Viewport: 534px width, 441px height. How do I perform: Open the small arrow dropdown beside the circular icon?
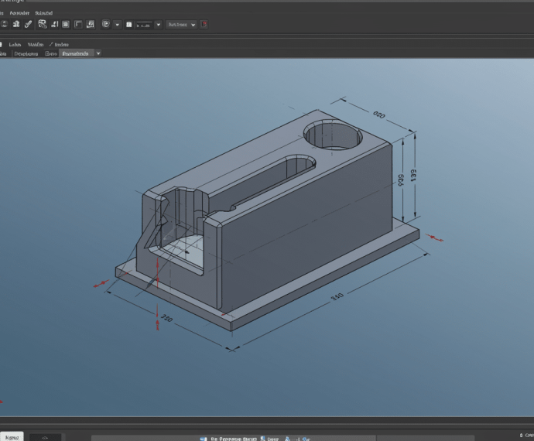pyautogui.click(x=118, y=25)
